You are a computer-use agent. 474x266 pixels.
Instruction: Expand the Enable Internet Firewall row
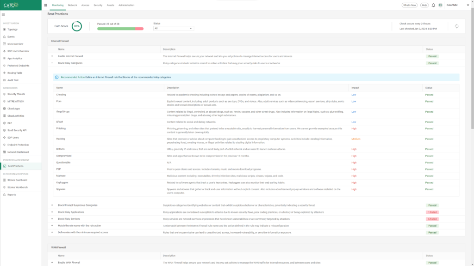tap(51, 56)
